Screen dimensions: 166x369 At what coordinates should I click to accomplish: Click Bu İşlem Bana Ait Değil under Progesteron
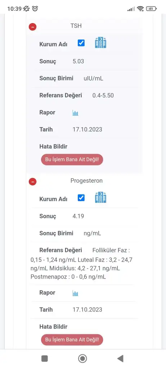click(72, 340)
